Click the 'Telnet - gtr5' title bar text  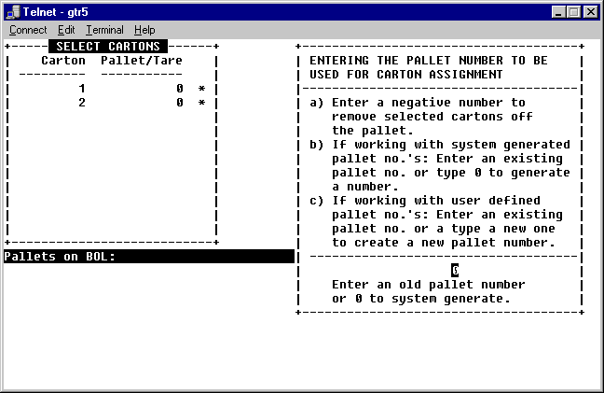click(55, 11)
